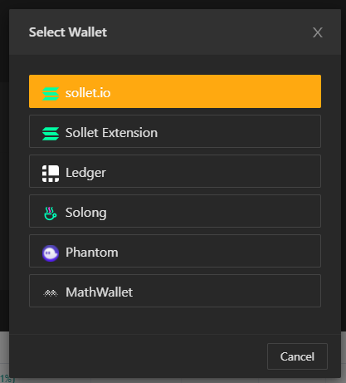Cancel the wallet selection
The image size is (346, 383).
[297, 356]
